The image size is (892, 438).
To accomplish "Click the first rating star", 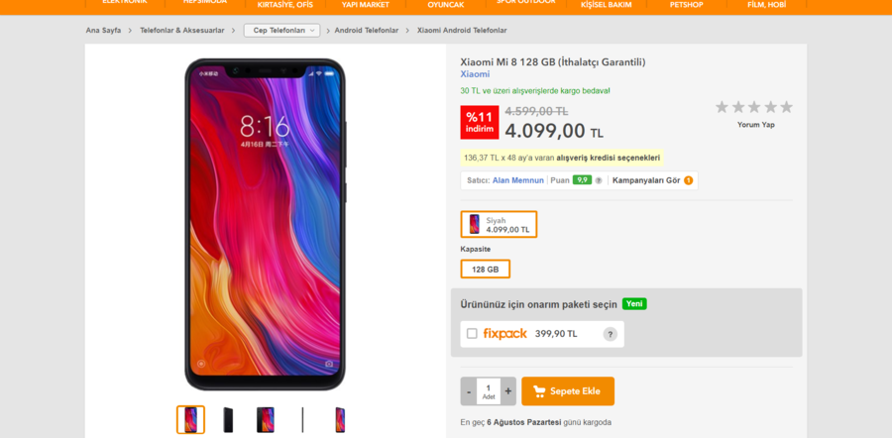I will pyautogui.click(x=722, y=107).
